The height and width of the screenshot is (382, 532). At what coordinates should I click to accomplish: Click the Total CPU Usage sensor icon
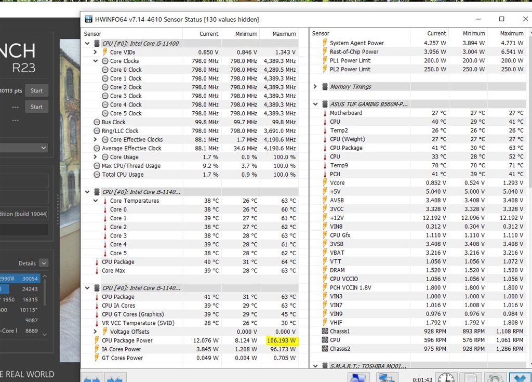[x=97, y=175]
